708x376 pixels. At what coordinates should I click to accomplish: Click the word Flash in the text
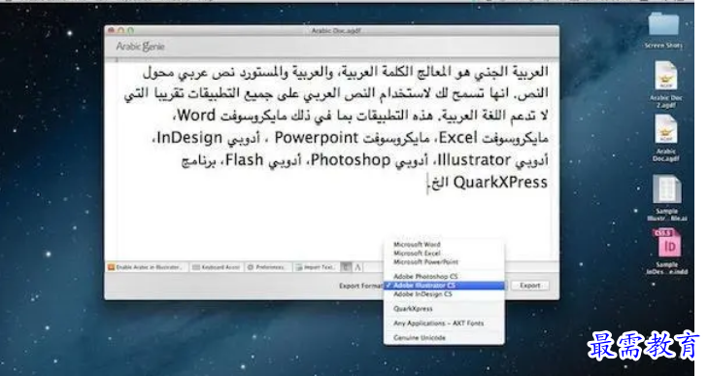tap(245, 159)
